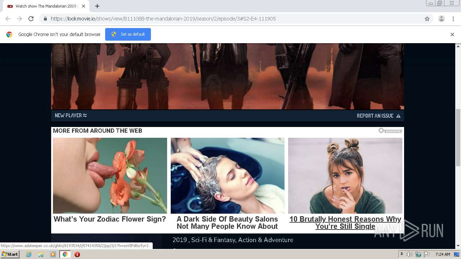Open the media player taskbar icon
461x259 pixels.
tap(53, 254)
